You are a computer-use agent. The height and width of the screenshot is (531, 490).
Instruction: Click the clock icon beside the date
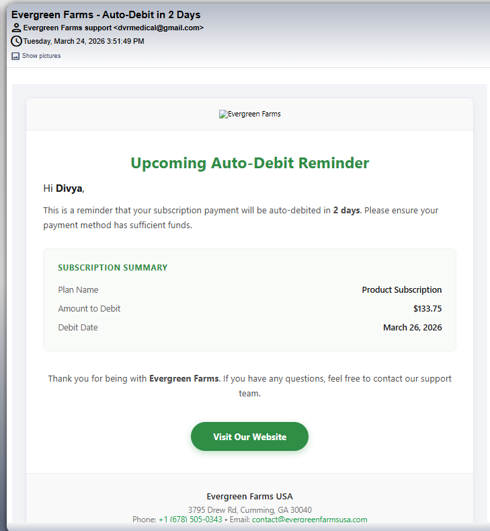click(17, 41)
